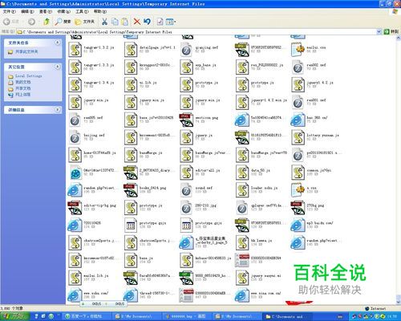This screenshot has width=401, height=321.
Task: Select the beijing.swf flash file icon
Action: point(75,137)
